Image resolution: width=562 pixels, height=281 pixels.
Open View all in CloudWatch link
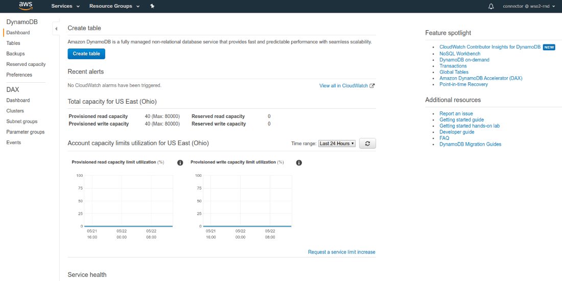click(x=344, y=86)
